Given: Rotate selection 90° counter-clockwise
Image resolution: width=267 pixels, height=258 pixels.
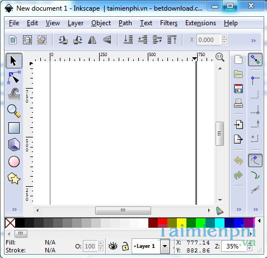Looking at the screenshot, I should (x=63, y=40).
